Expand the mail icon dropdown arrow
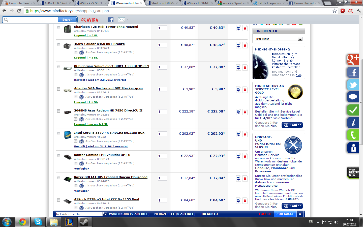This screenshot has height=227, width=363. coord(127,19)
